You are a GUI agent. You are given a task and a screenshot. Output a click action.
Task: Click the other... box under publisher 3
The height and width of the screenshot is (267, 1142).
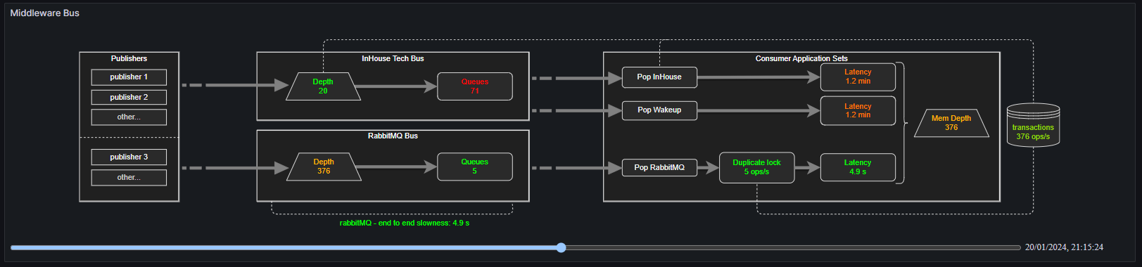[x=129, y=177]
